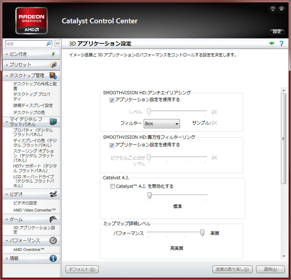The height and width of the screenshot is (280, 291).
Task: Open the フィルター Box dropdown
Action: [x=162, y=124]
